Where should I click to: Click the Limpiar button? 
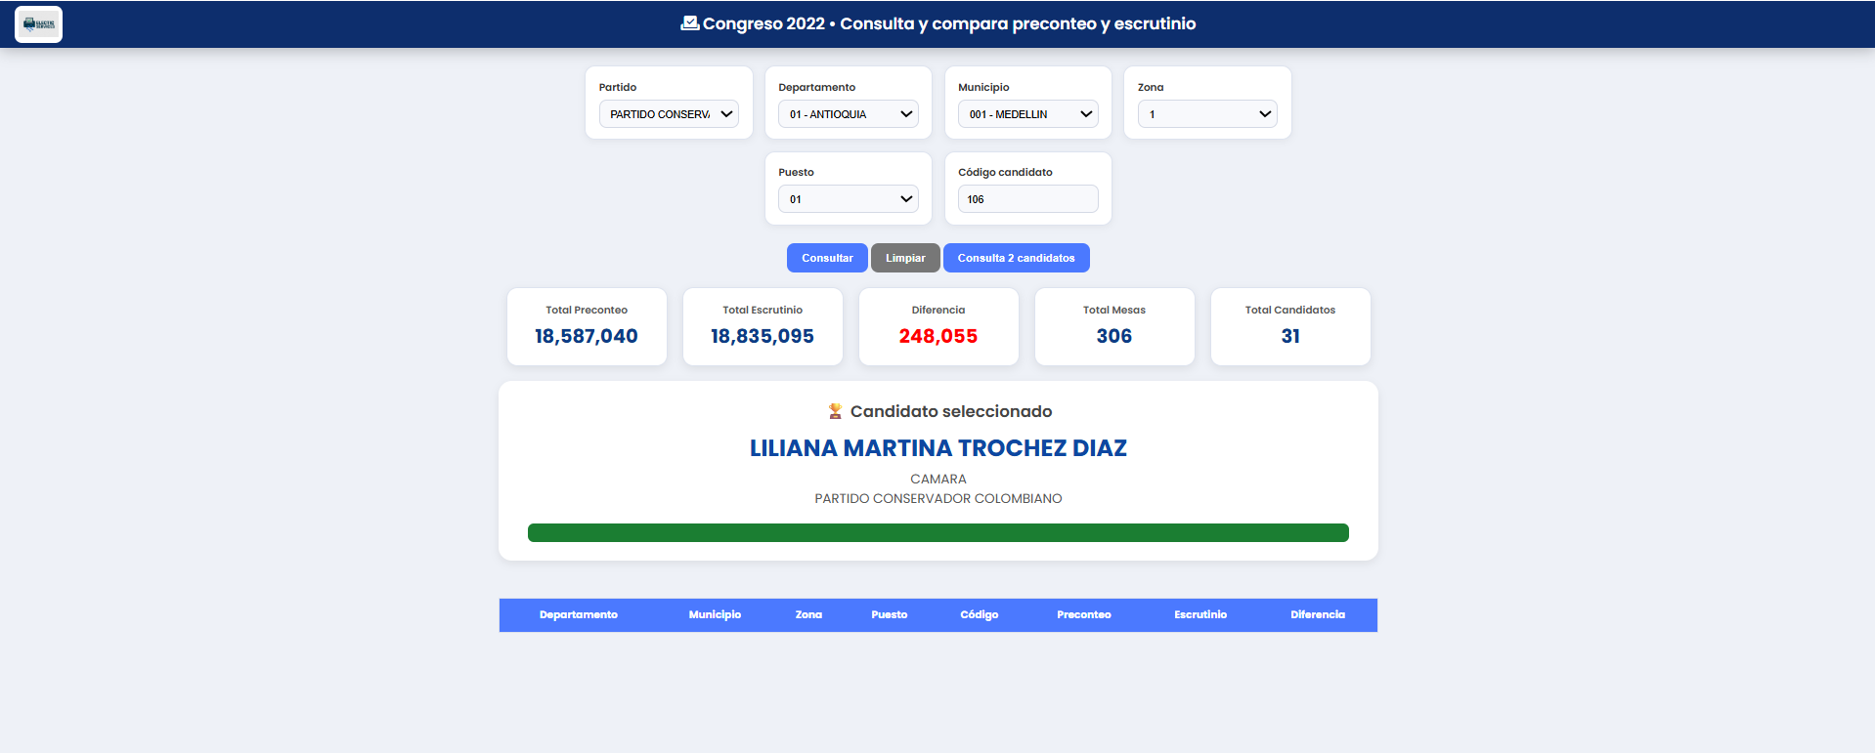pyautogui.click(x=905, y=258)
